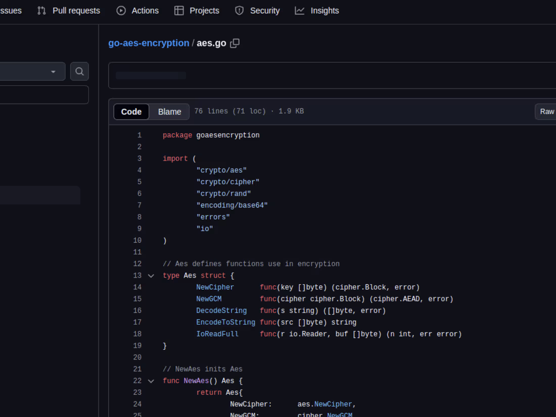Screen dimensions: 556x417
Task: Click the NewGCM field on line 15
Action: click(x=209, y=299)
